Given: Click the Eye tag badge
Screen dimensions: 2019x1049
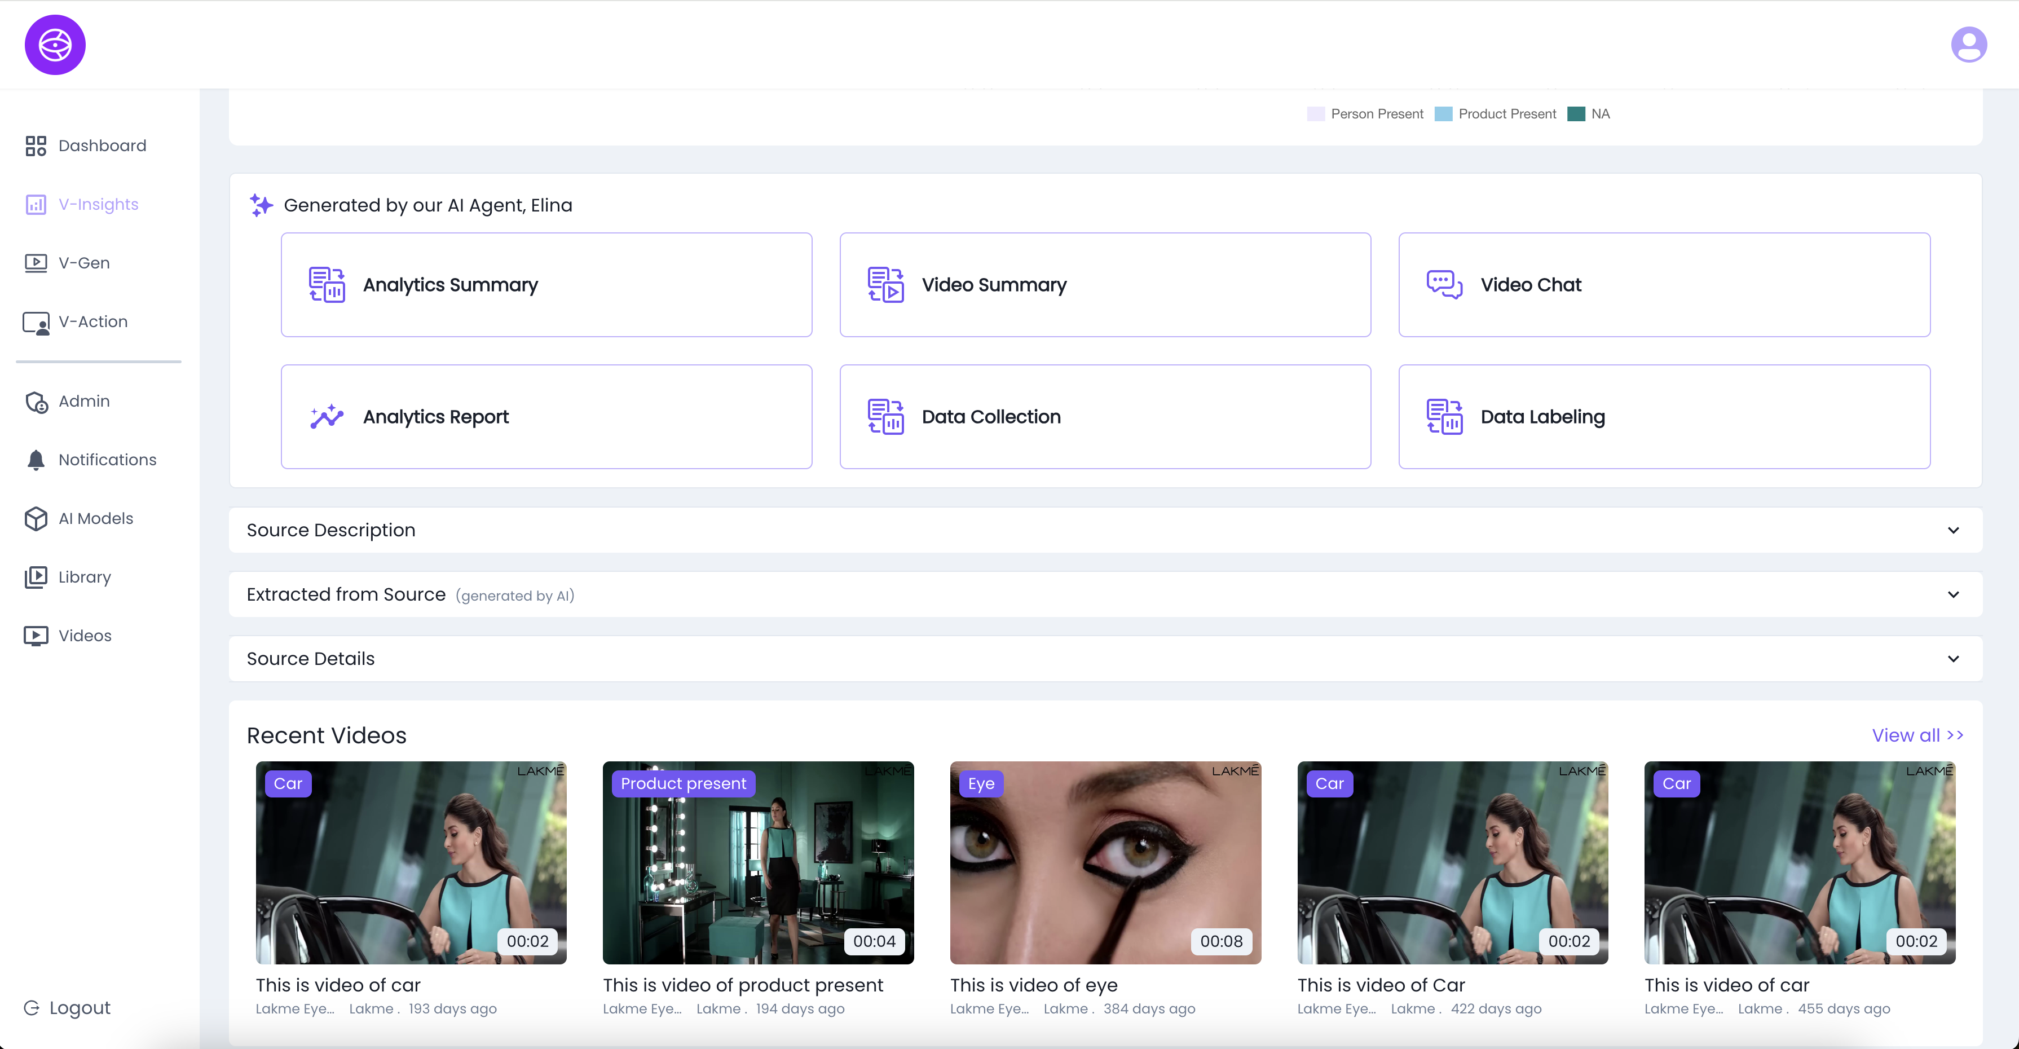Looking at the screenshot, I should tap(981, 783).
